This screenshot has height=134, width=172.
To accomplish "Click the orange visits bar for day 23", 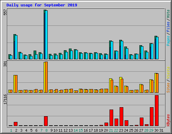I will pyautogui.click(x=122, y=86).
